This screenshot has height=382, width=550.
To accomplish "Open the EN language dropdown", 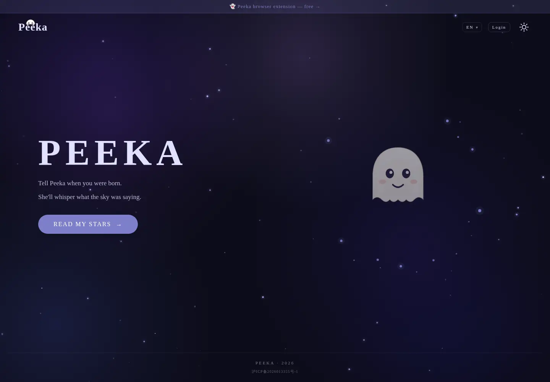I will pos(472,27).
